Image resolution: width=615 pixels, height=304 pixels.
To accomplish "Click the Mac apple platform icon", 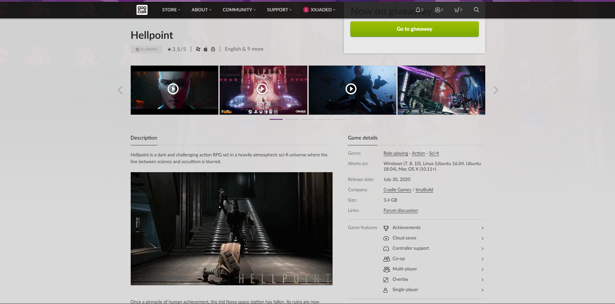I will point(205,49).
